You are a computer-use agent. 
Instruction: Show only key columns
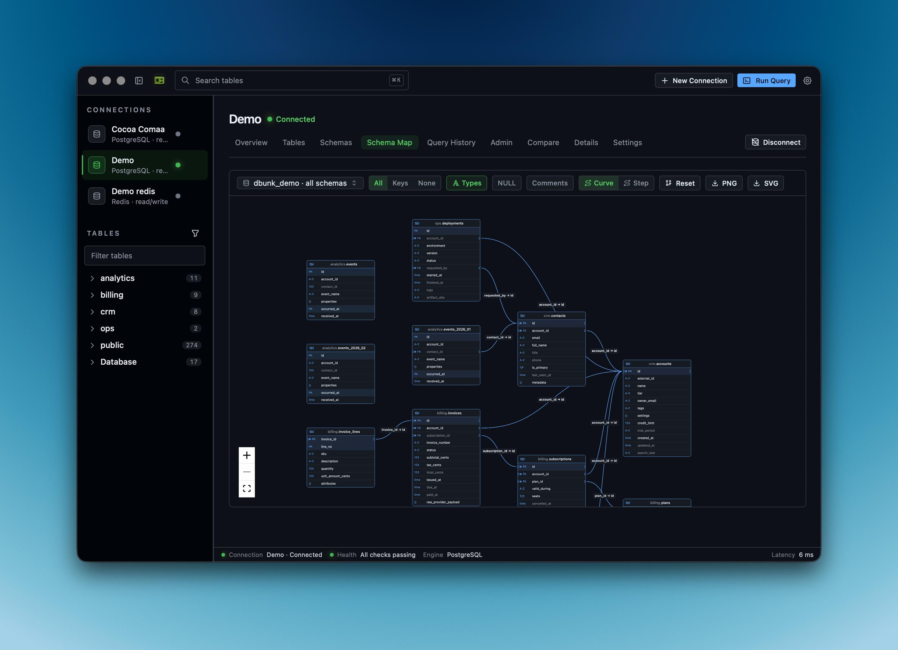tap(400, 183)
